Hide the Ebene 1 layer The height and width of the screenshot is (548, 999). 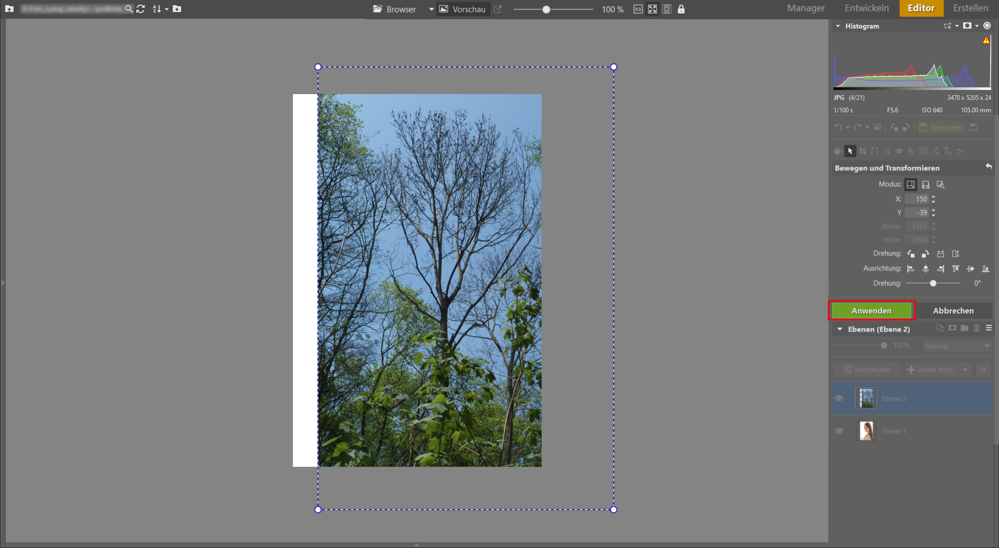839,431
